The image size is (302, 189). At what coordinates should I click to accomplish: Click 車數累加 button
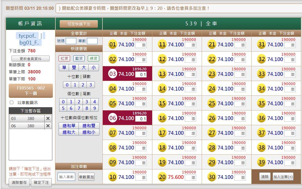86,177
